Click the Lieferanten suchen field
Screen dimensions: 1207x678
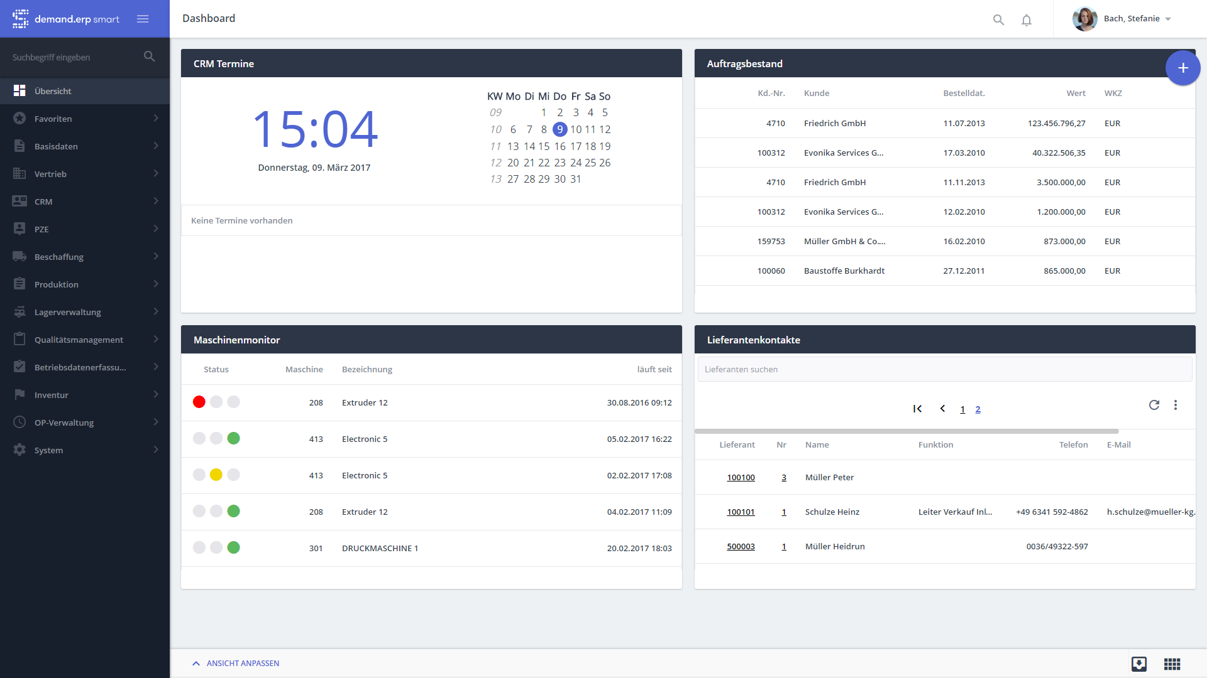pos(944,369)
